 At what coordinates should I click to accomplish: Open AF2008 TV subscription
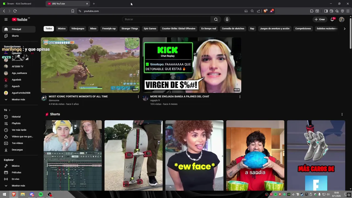click(x=19, y=67)
